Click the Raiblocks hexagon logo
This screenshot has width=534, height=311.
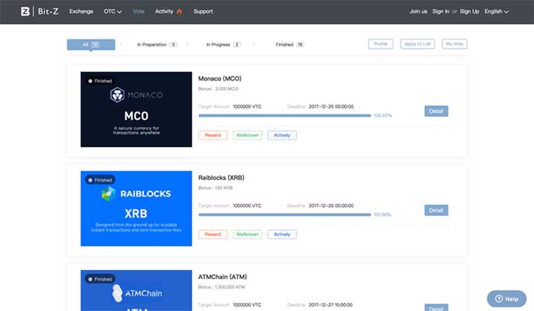pos(108,194)
